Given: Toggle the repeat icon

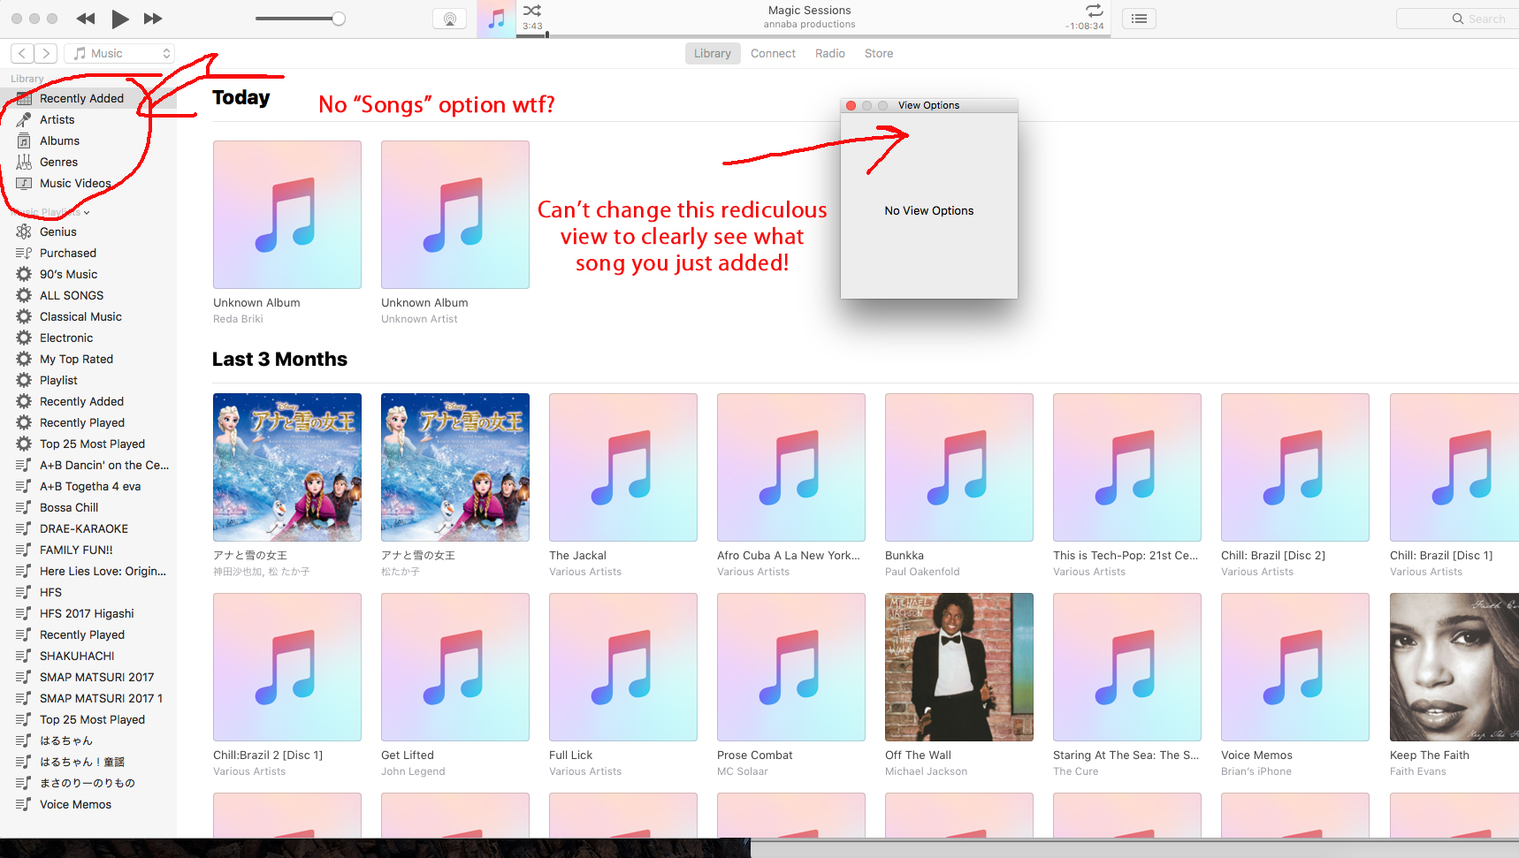Looking at the screenshot, I should click(1094, 11).
